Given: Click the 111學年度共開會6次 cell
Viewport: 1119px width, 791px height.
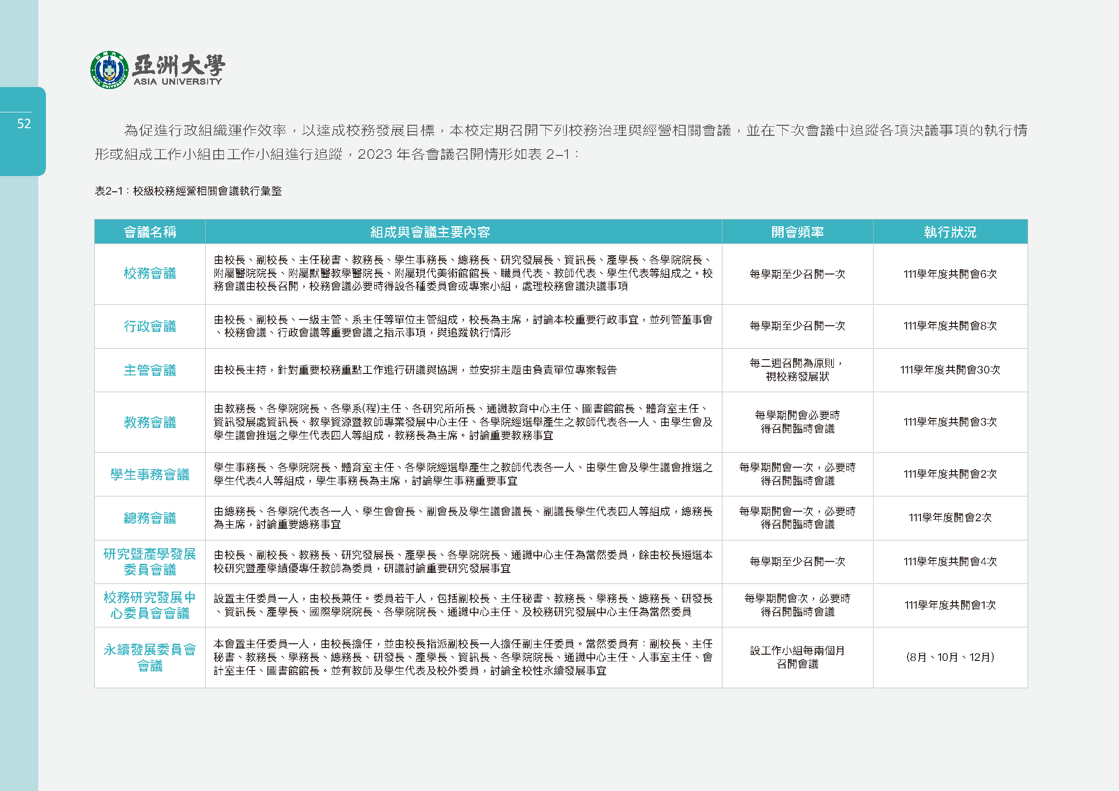Looking at the screenshot, I should tap(950, 274).
